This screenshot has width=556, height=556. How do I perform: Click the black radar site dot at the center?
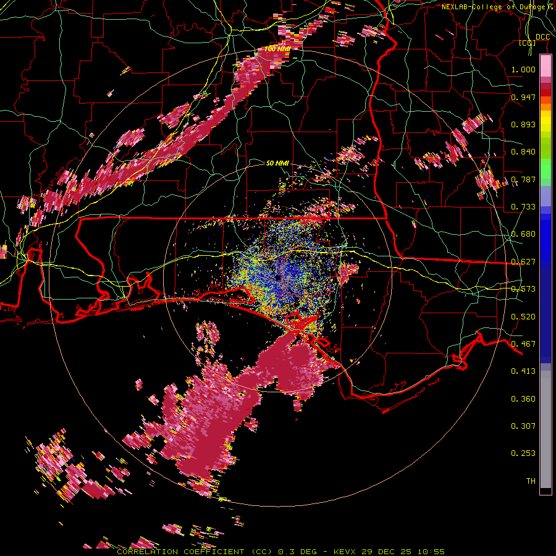(277, 277)
